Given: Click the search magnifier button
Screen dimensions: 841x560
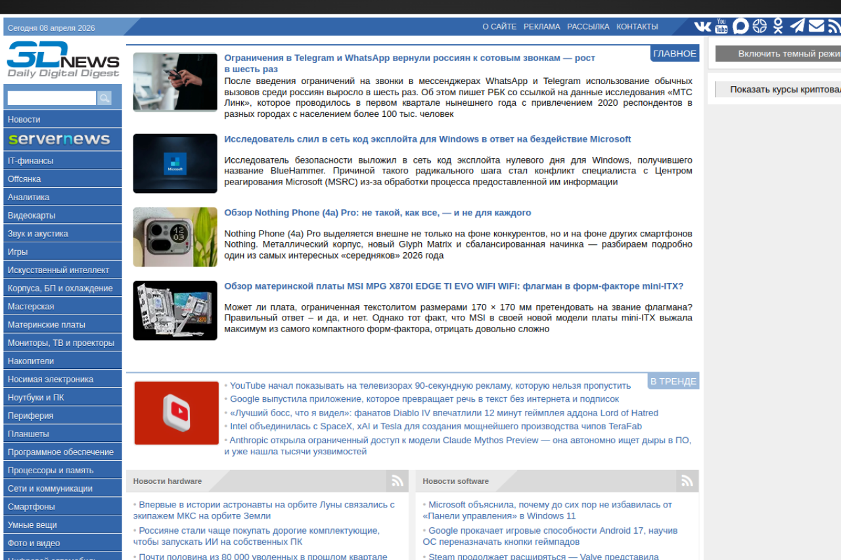Looking at the screenshot, I should point(104,98).
